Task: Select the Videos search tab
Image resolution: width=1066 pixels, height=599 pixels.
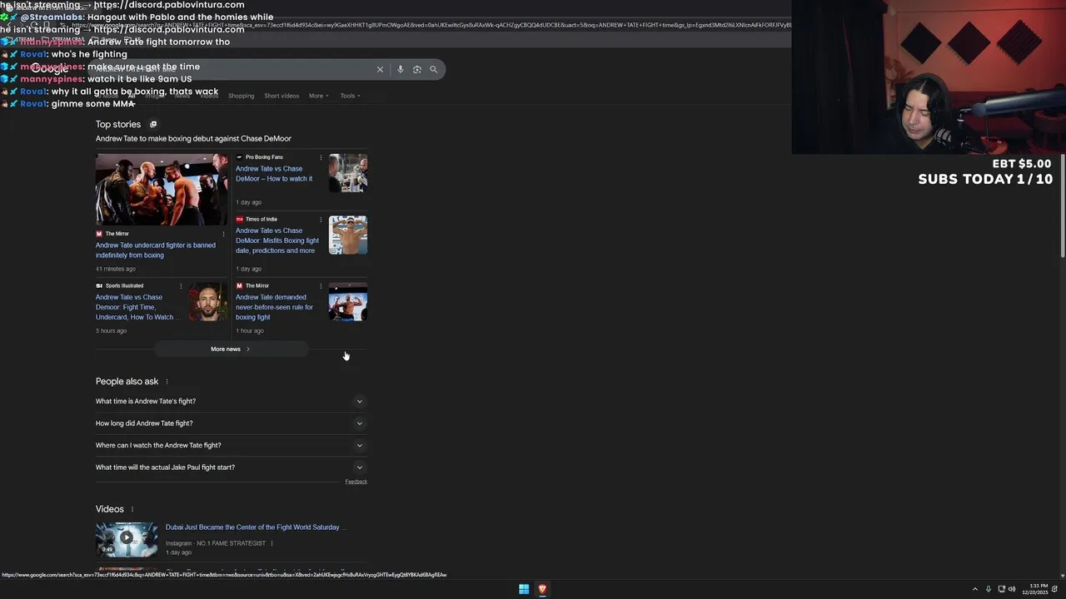Action: [209, 96]
